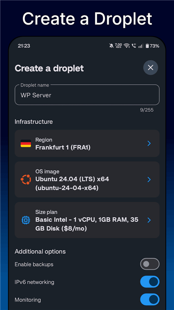
Task: Tap the Wi-Fi status icon
Action: pos(126,46)
